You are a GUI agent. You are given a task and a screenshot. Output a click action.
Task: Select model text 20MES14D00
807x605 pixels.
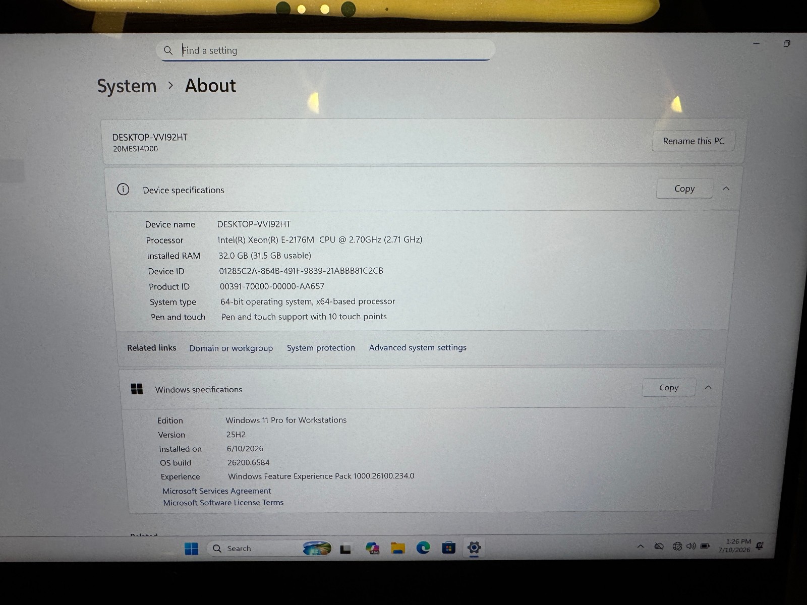pyautogui.click(x=135, y=149)
